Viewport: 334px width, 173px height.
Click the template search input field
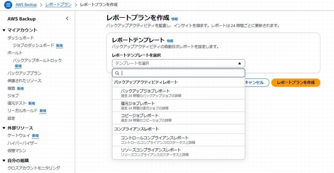pyautogui.click(x=178, y=73)
